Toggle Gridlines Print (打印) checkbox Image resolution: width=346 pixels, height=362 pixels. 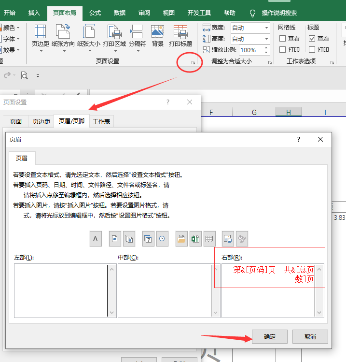(282, 49)
